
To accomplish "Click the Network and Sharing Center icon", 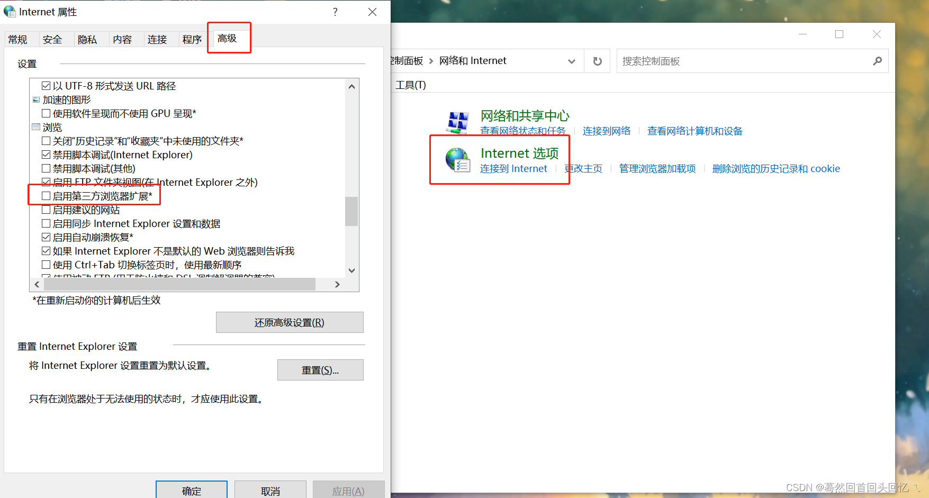I will tap(458, 123).
